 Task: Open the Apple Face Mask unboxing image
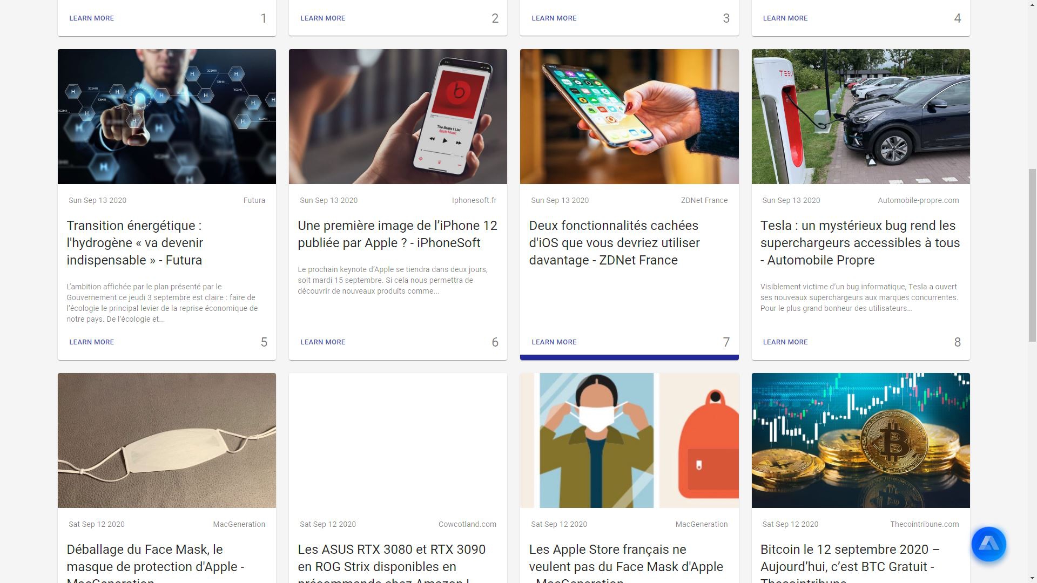[166, 440]
